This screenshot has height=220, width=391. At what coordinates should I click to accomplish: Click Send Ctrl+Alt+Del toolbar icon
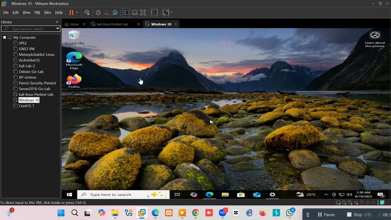click(87, 13)
